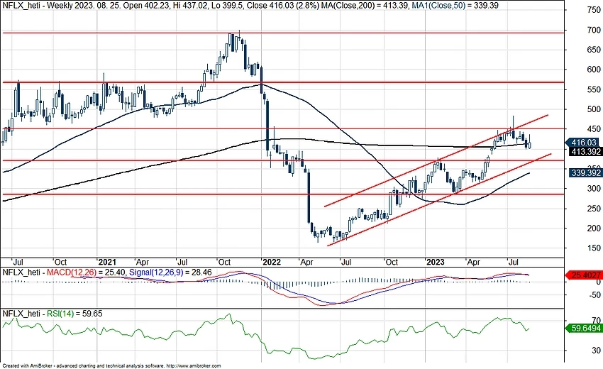
Task: Click the 70 level on RSI axis
Action: click(596, 320)
